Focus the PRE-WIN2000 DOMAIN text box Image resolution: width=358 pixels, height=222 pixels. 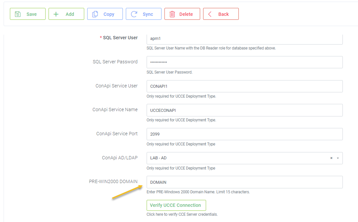pos(244,182)
